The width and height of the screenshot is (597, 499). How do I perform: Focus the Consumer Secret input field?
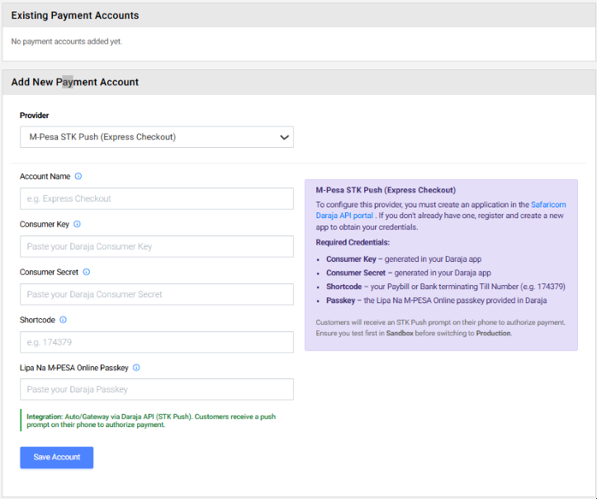tap(157, 294)
